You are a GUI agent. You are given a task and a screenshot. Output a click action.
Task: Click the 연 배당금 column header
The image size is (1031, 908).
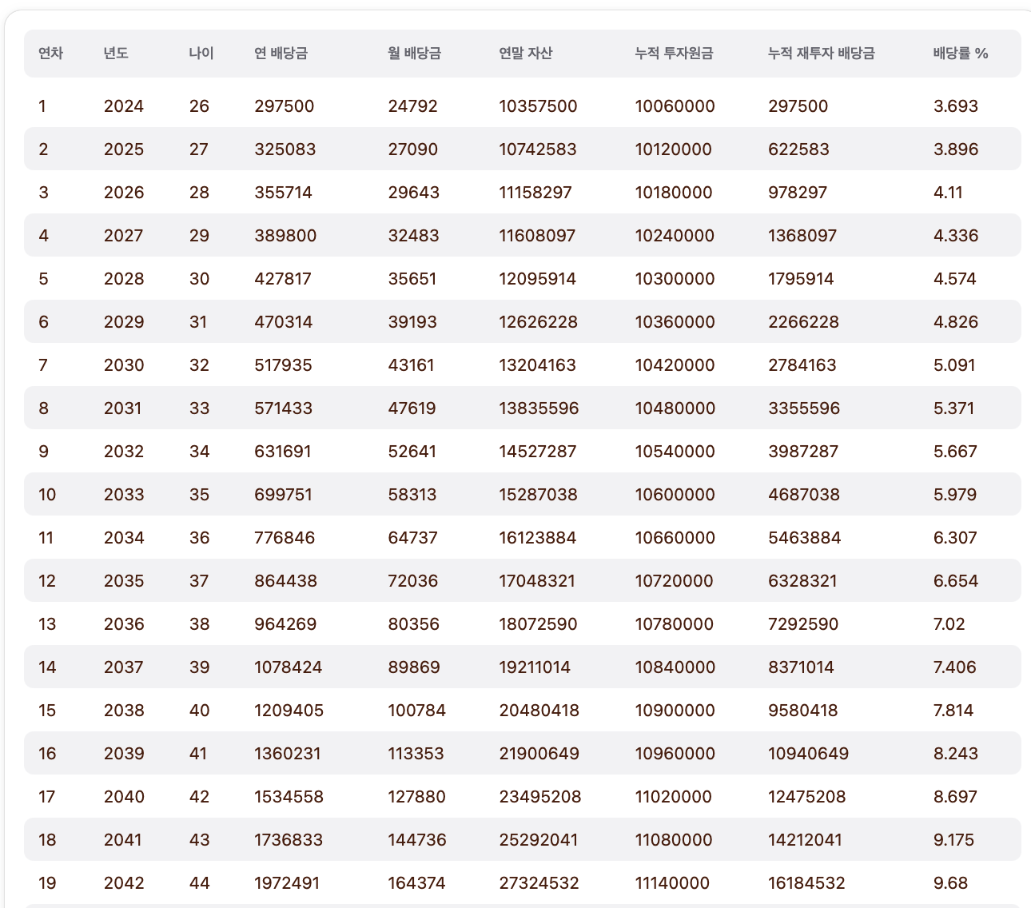[x=281, y=54]
